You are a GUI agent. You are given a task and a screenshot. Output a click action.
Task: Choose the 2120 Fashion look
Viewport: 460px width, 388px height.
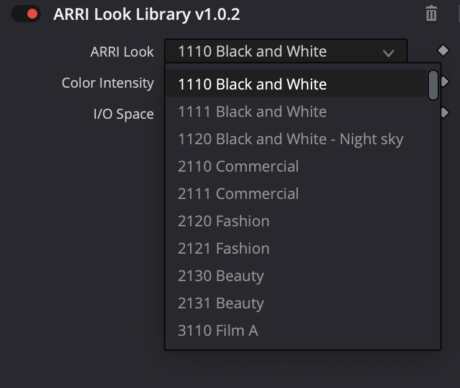click(296, 221)
